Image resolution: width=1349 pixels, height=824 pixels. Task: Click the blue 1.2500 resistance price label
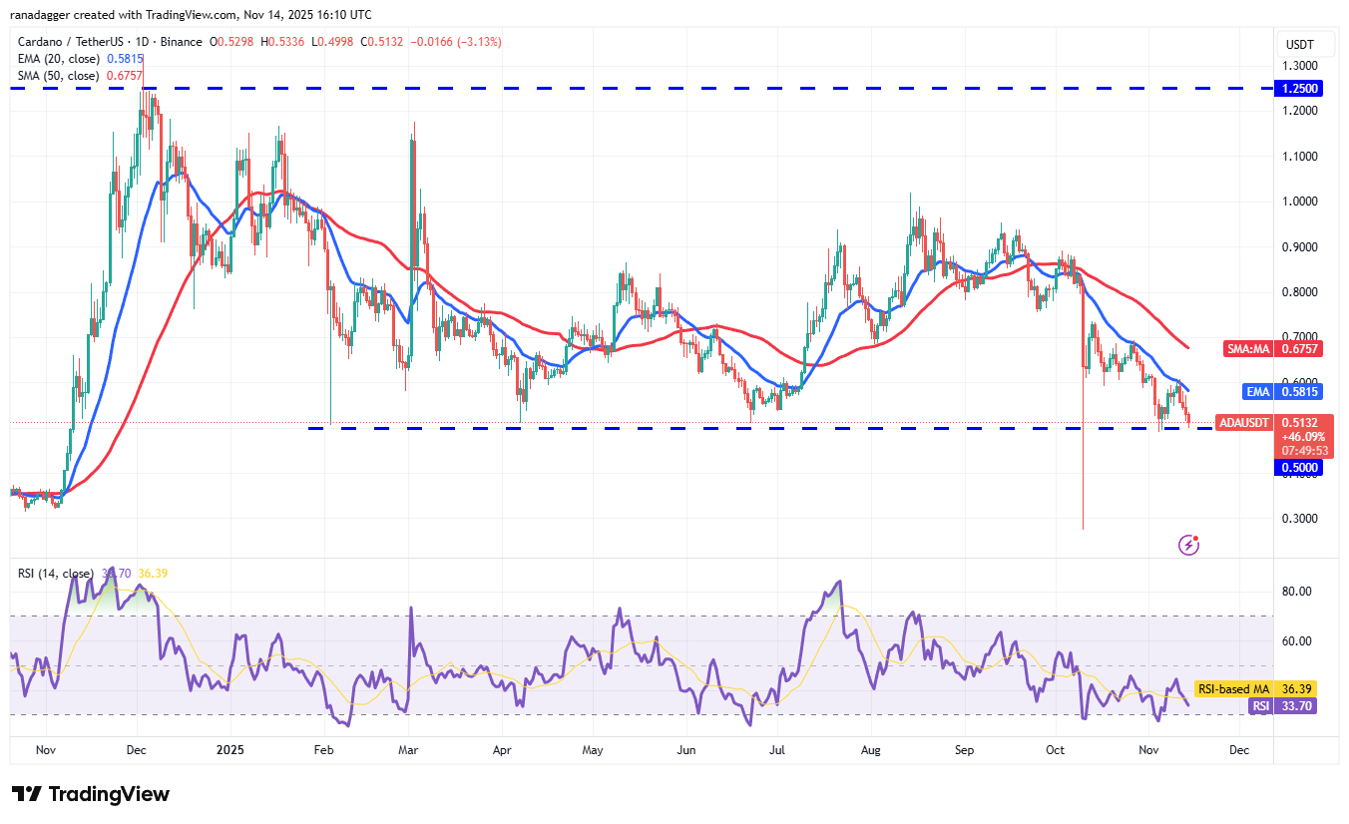pos(1298,88)
